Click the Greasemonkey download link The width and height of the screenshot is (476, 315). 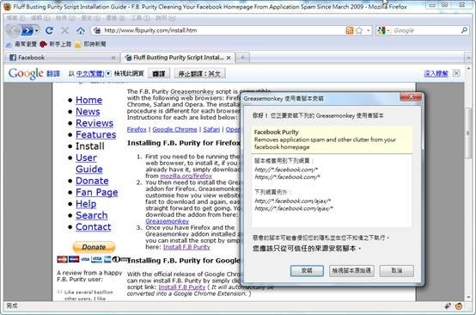pyautogui.click(x=168, y=221)
